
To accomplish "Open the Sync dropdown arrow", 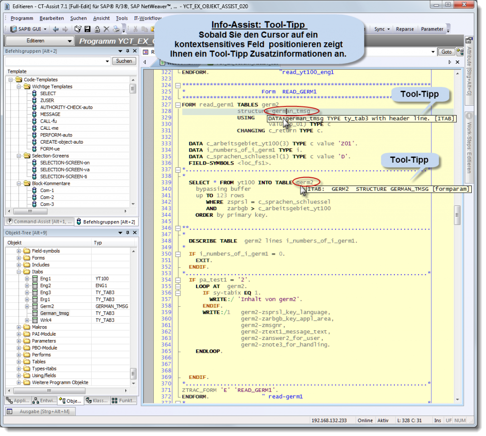I will coord(390,29).
